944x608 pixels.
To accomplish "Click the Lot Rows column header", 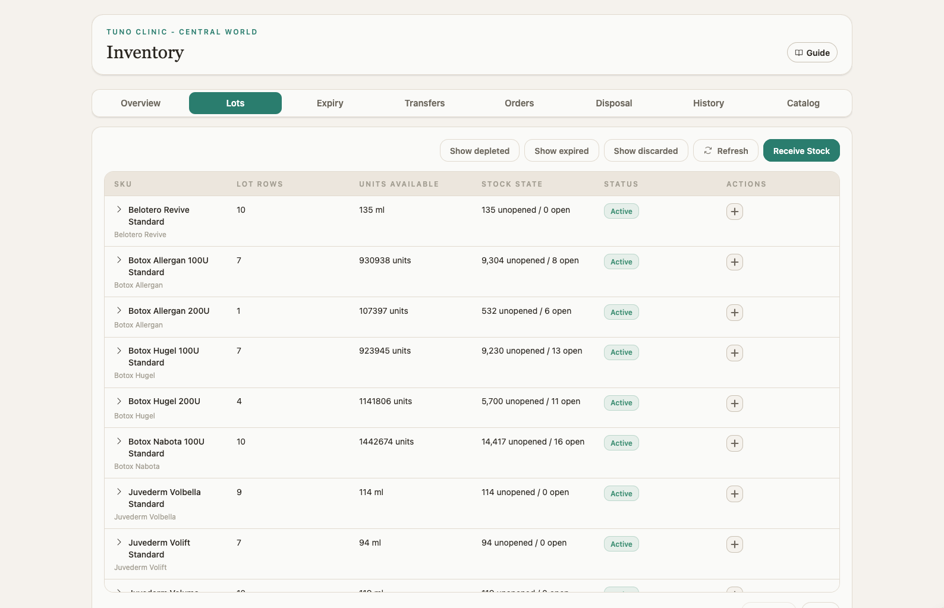I will [260, 184].
